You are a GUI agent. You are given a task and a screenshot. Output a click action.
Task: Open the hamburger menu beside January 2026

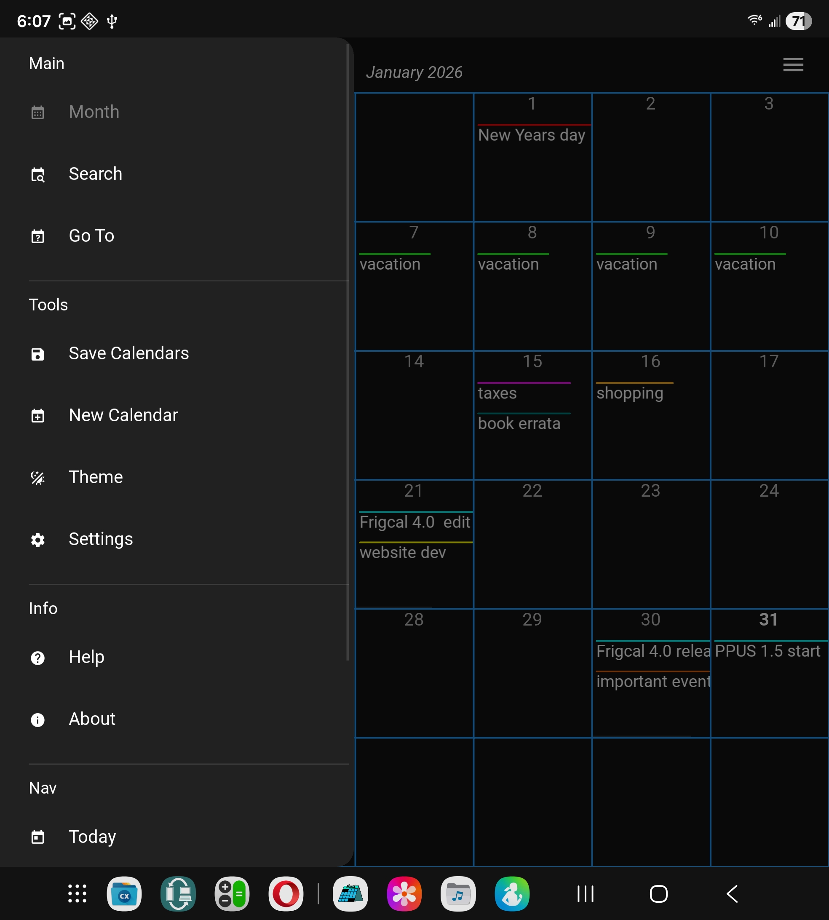point(793,65)
